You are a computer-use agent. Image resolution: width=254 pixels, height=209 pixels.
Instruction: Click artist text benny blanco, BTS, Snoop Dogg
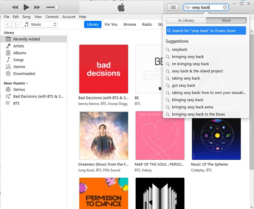(103, 104)
